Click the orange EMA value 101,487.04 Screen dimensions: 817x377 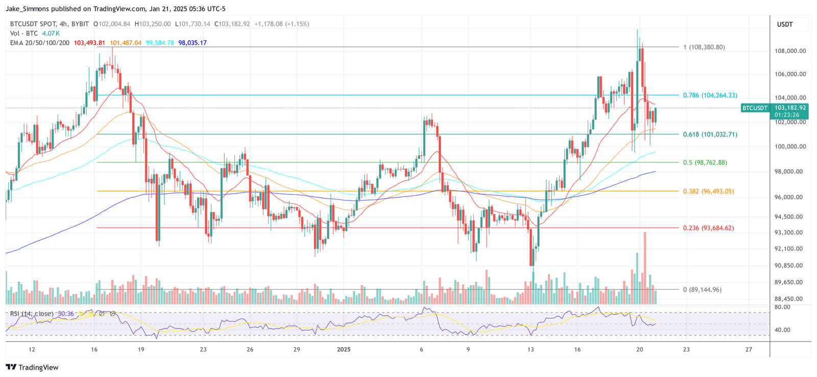point(126,43)
